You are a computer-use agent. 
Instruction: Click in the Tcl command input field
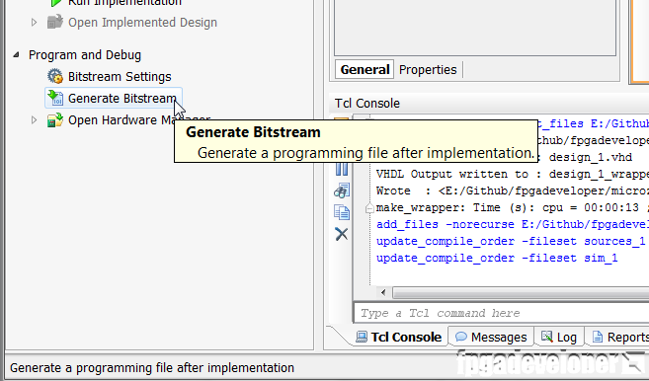tap(502, 313)
